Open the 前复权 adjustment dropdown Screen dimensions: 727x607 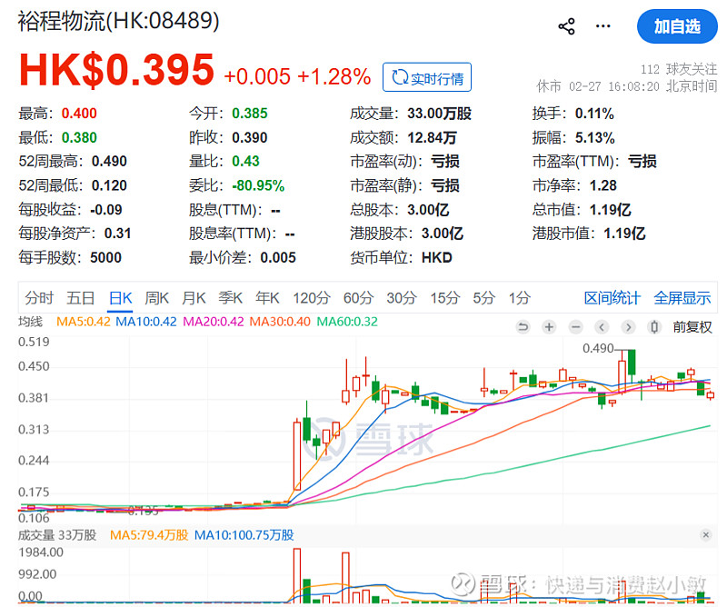[692, 327]
